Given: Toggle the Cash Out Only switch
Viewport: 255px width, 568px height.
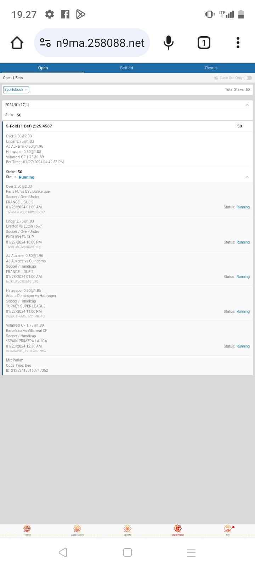Looking at the screenshot, I should point(248,78).
